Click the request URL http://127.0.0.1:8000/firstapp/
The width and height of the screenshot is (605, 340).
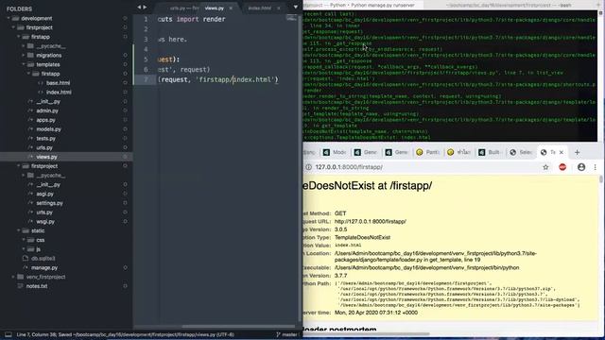(370, 222)
